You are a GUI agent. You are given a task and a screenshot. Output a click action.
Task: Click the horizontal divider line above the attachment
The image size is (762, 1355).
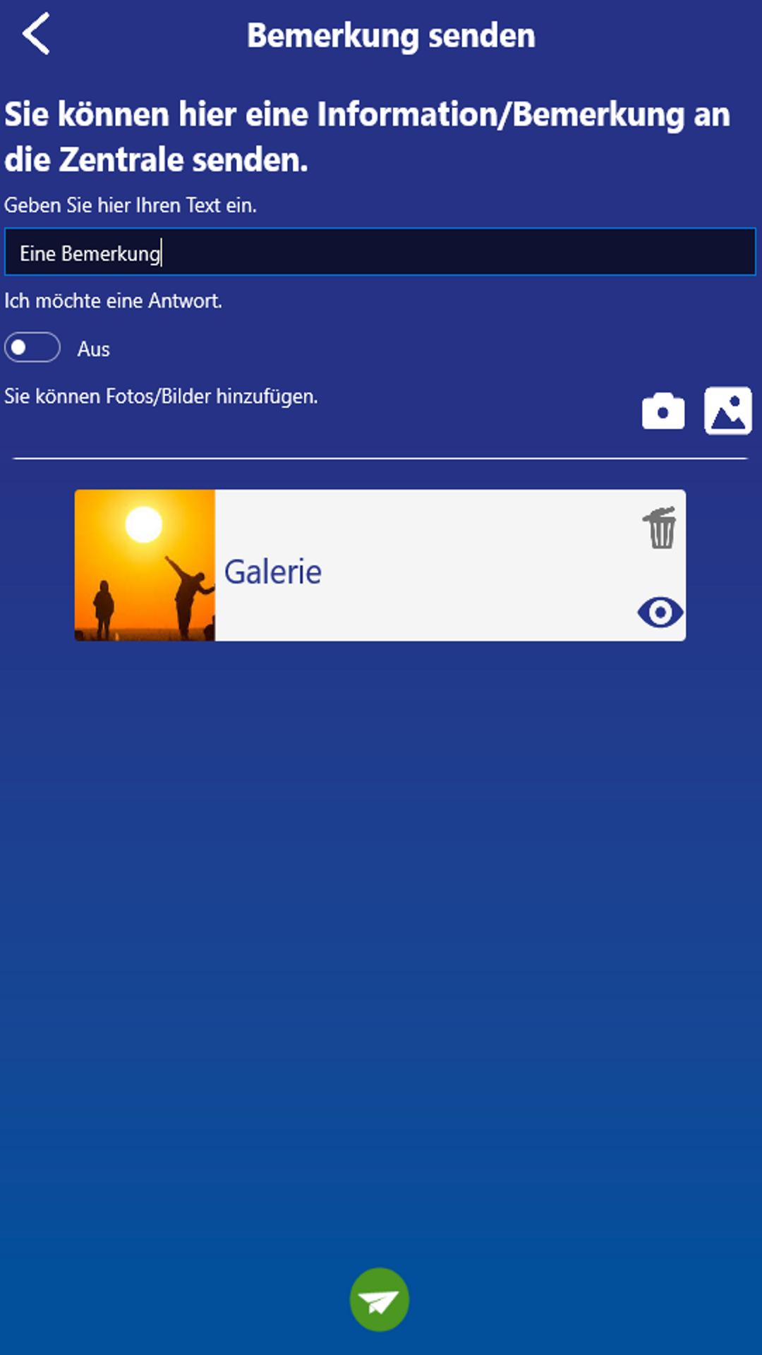pos(380,459)
